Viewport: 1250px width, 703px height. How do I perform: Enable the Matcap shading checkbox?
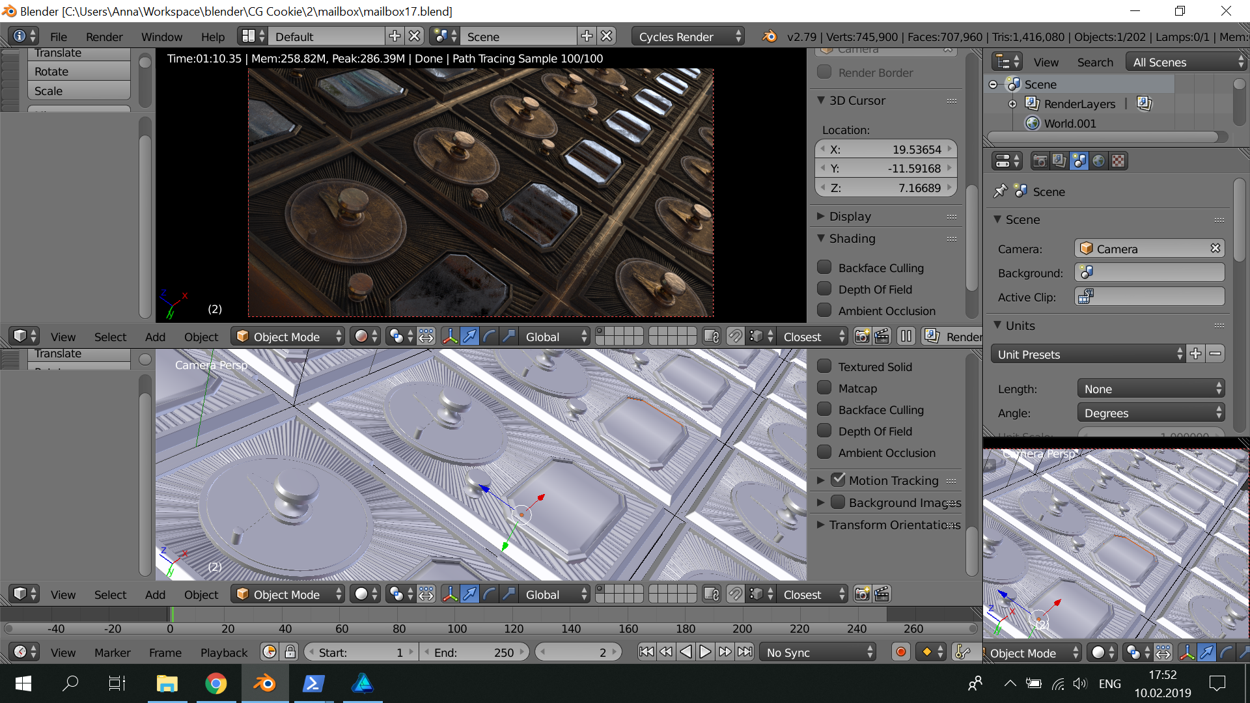point(824,388)
